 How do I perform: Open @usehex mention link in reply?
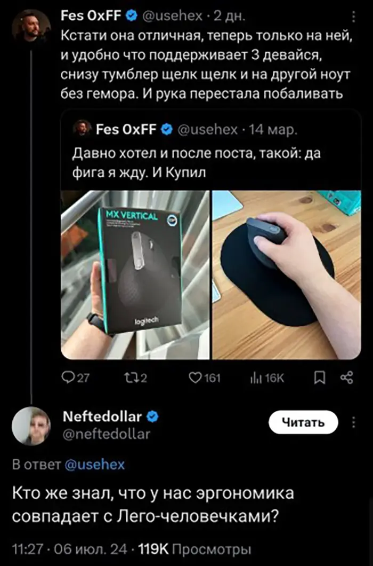pos(94,465)
